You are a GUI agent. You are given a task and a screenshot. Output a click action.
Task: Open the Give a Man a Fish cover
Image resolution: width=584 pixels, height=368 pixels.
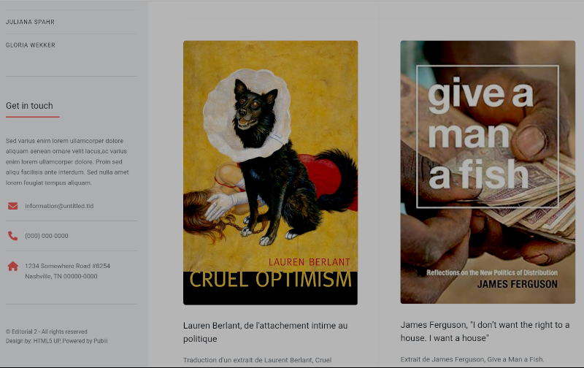488,172
